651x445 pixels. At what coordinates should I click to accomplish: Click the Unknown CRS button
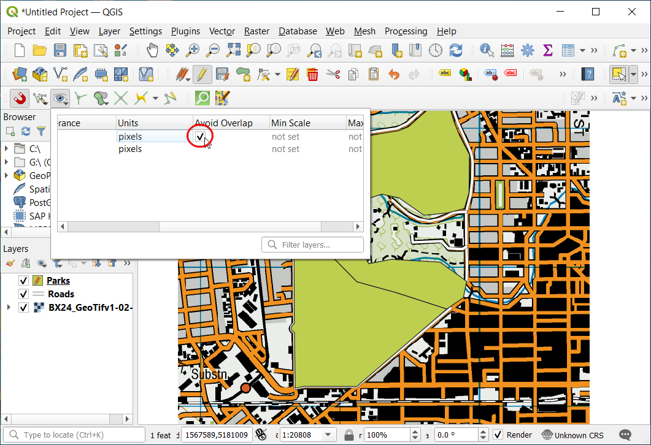(573, 435)
